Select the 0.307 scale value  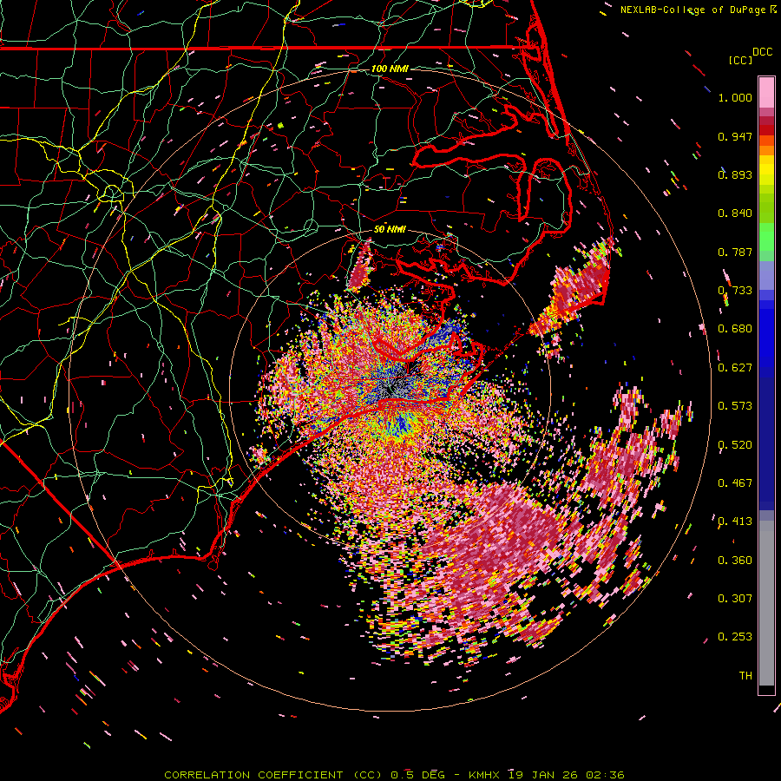click(x=735, y=599)
